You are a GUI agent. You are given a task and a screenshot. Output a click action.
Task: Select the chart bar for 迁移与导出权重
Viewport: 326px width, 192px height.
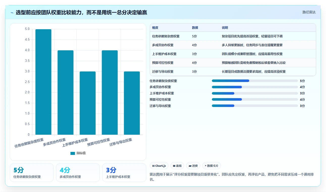pyautogui.click(x=132, y=103)
